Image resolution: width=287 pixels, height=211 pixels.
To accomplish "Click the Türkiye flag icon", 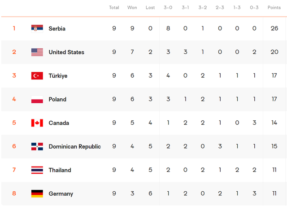I will 37,76.
